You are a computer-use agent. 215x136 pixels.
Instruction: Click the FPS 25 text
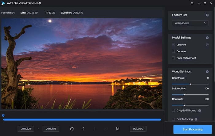coord(50,13)
